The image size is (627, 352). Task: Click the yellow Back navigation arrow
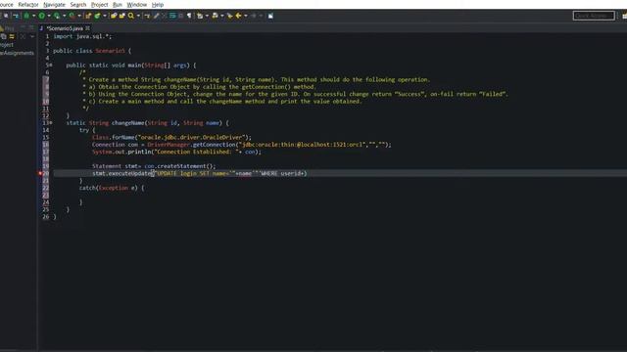point(238,16)
